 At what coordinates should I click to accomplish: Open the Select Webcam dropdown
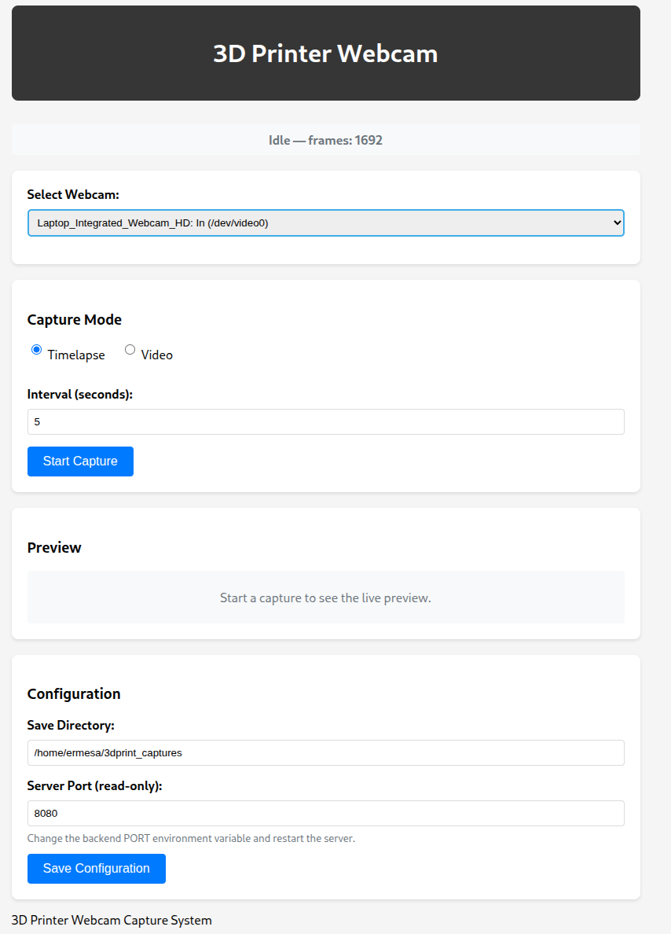(x=325, y=222)
